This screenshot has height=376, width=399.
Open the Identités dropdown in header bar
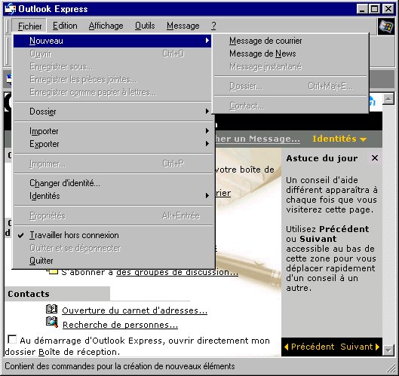339,139
